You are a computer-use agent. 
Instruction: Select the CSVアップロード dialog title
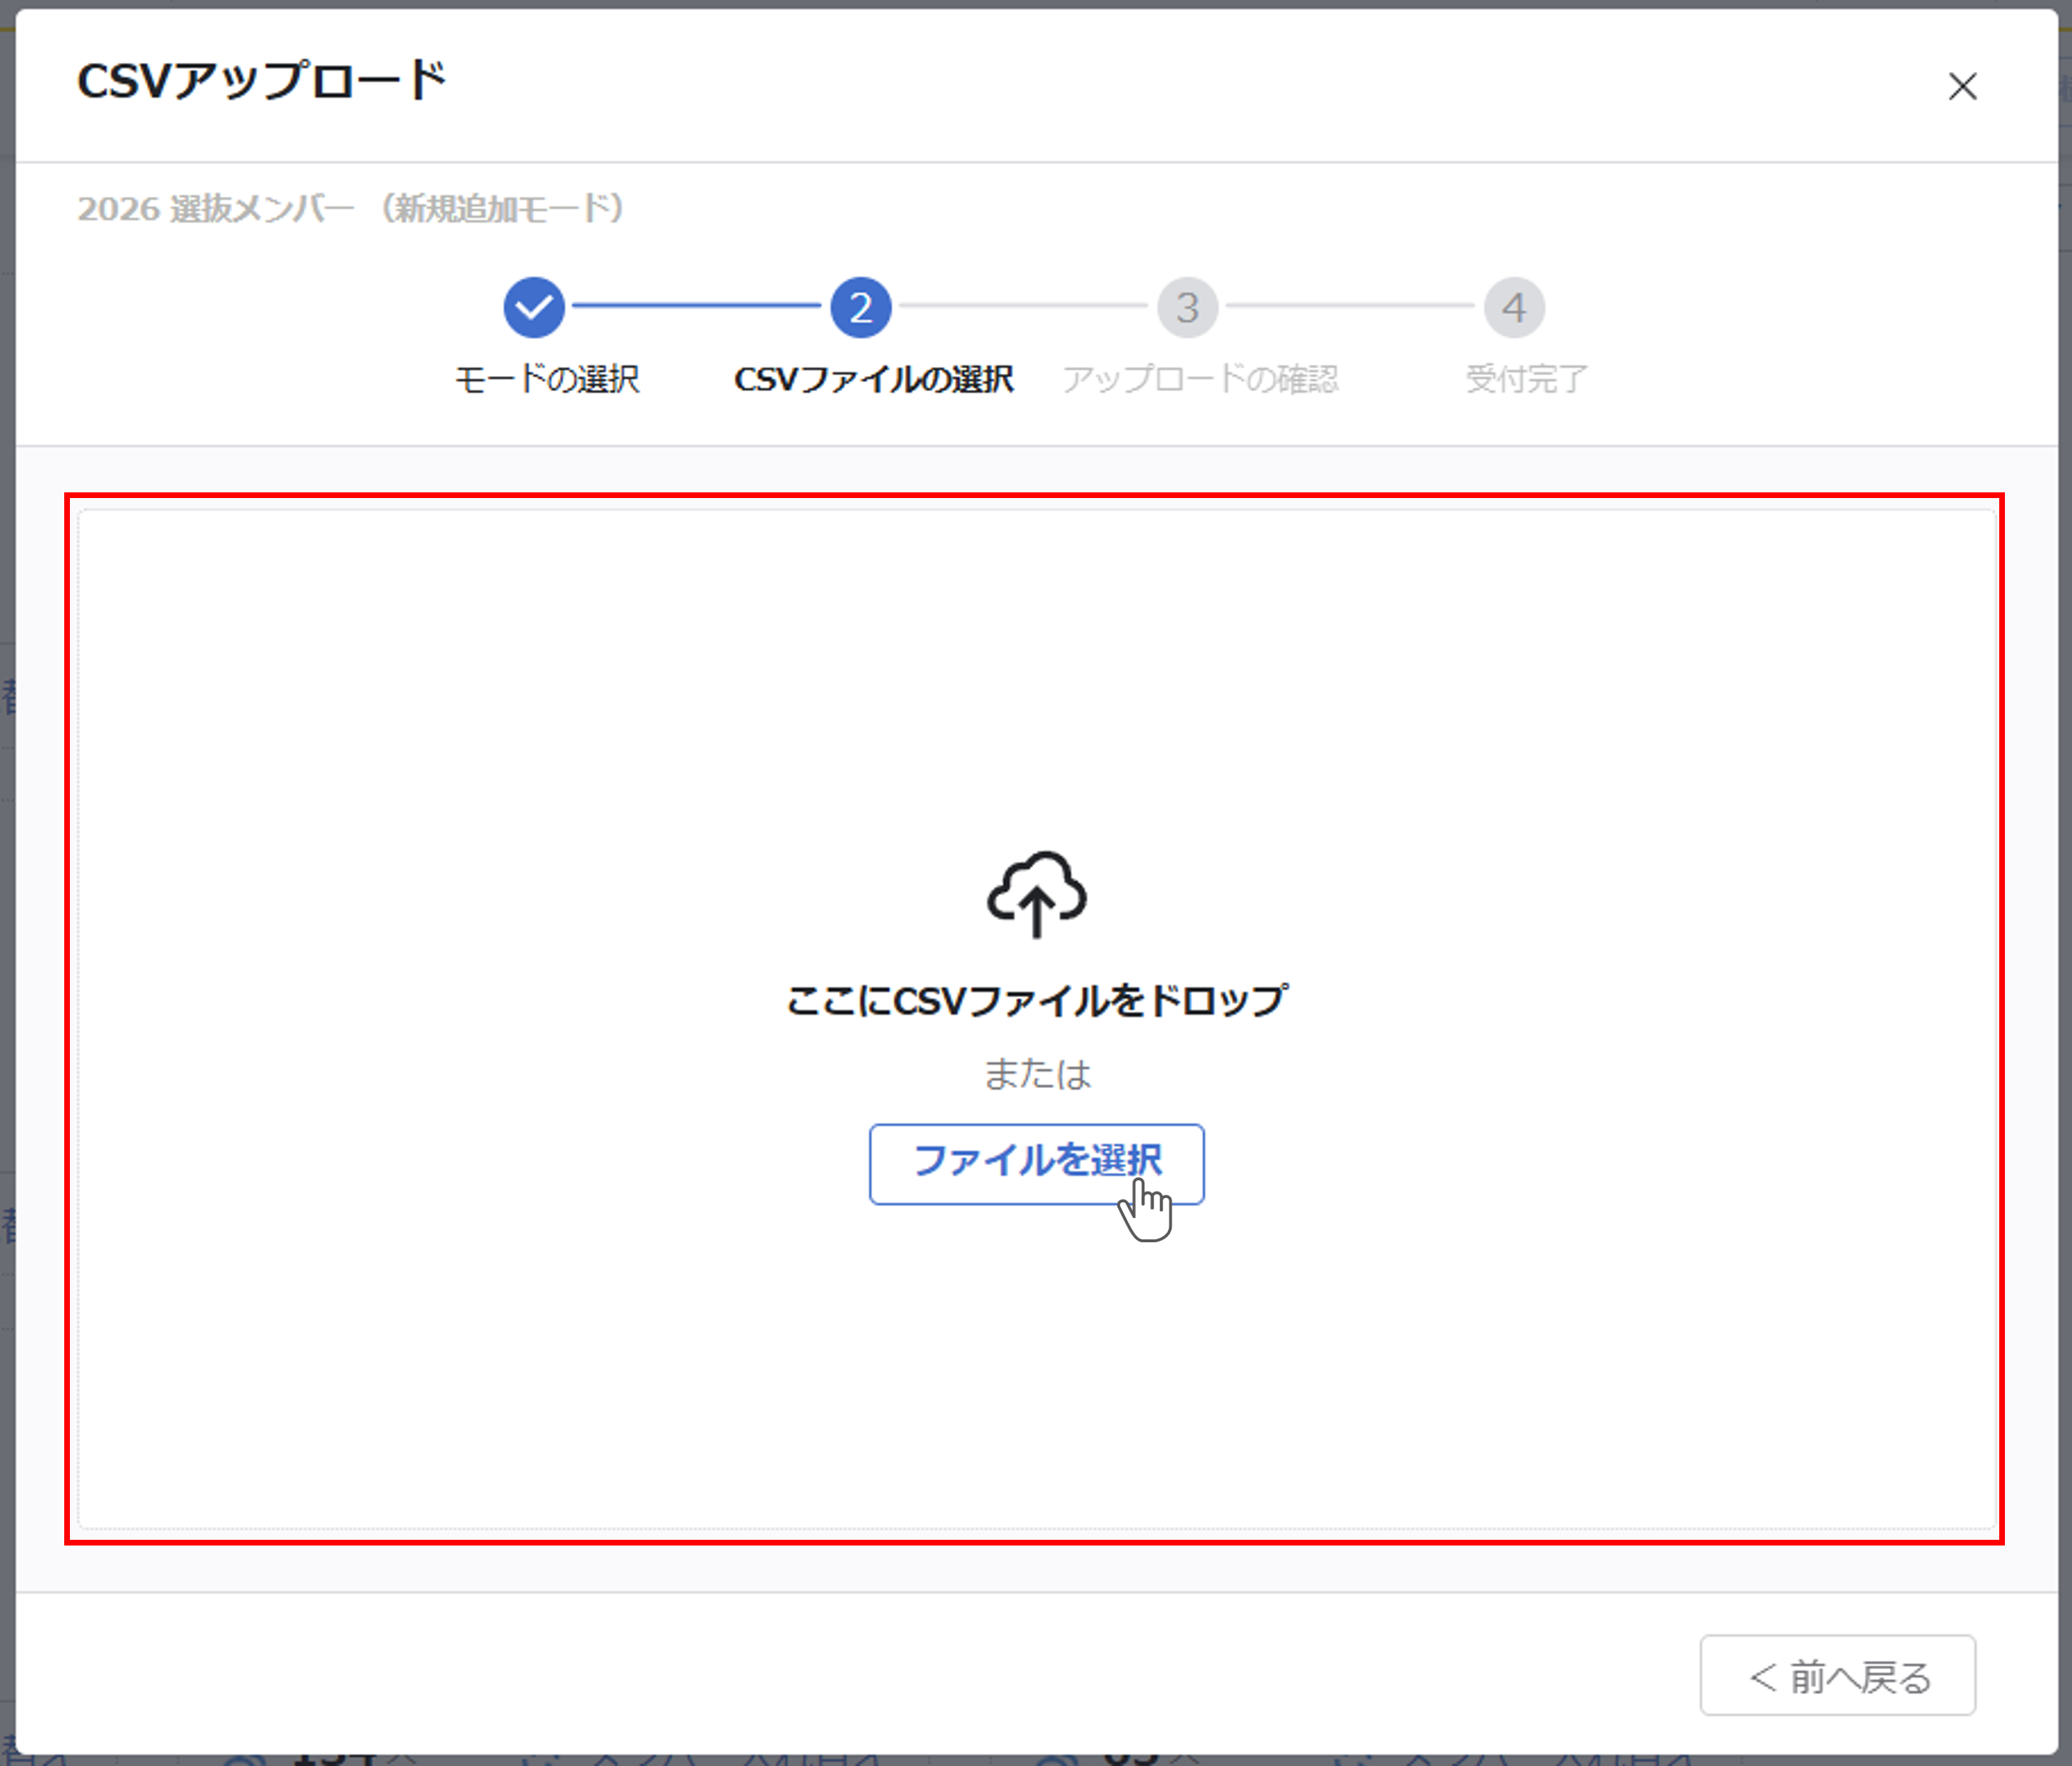[263, 80]
